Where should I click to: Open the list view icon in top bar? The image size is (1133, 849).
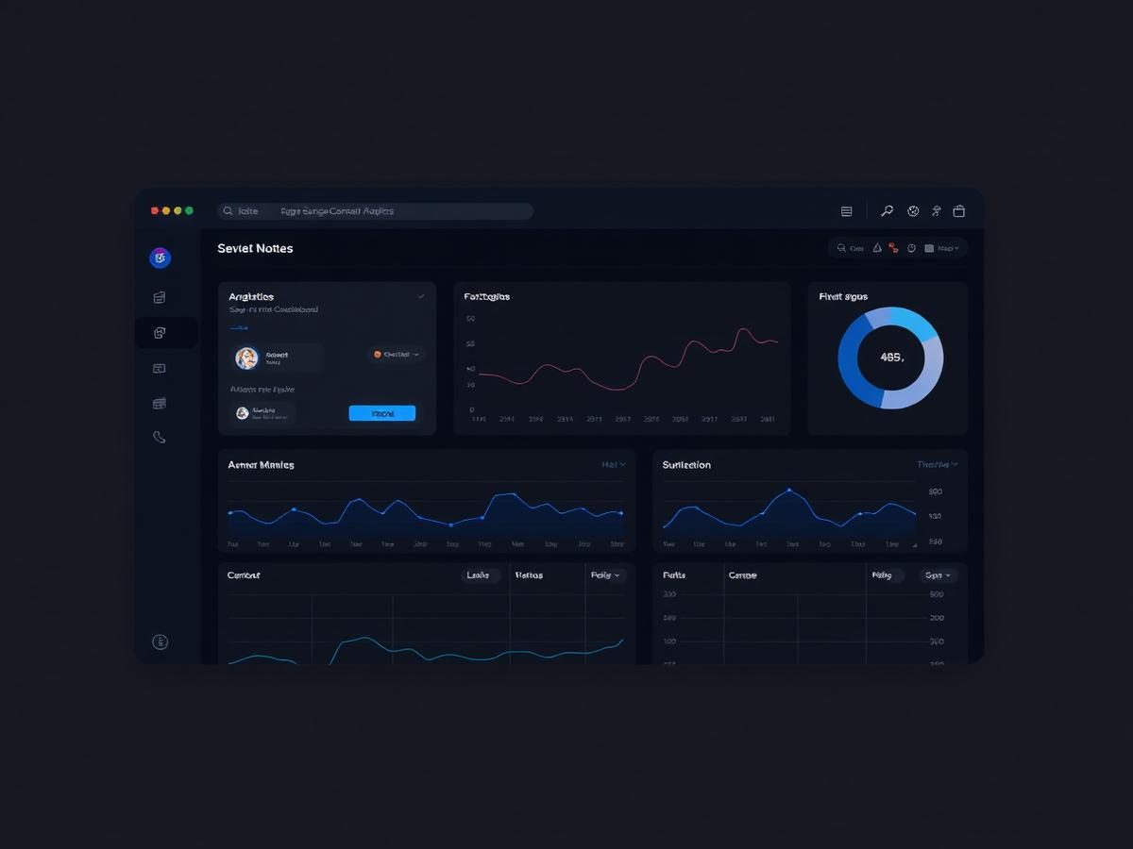click(846, 211)
